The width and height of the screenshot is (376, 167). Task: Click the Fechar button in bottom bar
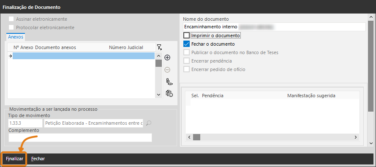[x=38, y=159]
